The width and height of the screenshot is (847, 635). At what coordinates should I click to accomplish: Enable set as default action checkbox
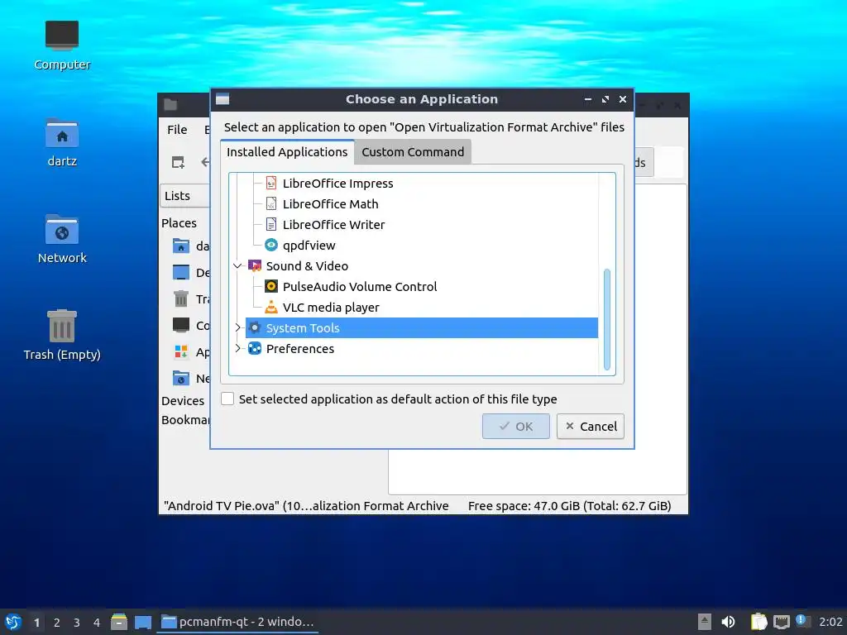(227, 399)
